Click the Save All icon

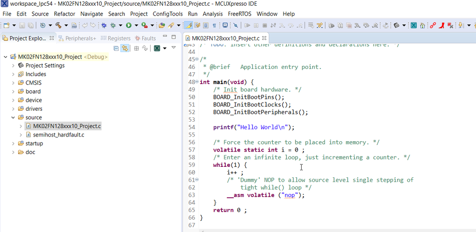(x=30, y=26)
